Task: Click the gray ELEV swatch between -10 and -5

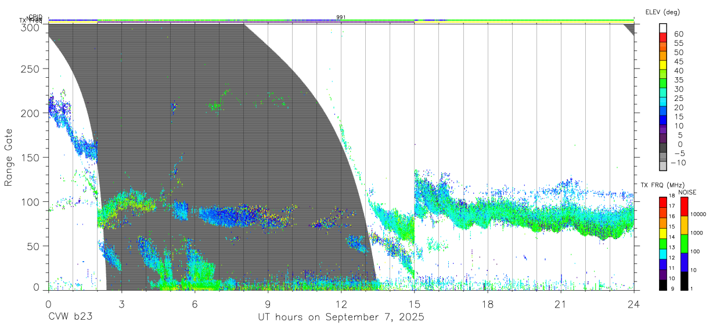Action: coord(664,158)
